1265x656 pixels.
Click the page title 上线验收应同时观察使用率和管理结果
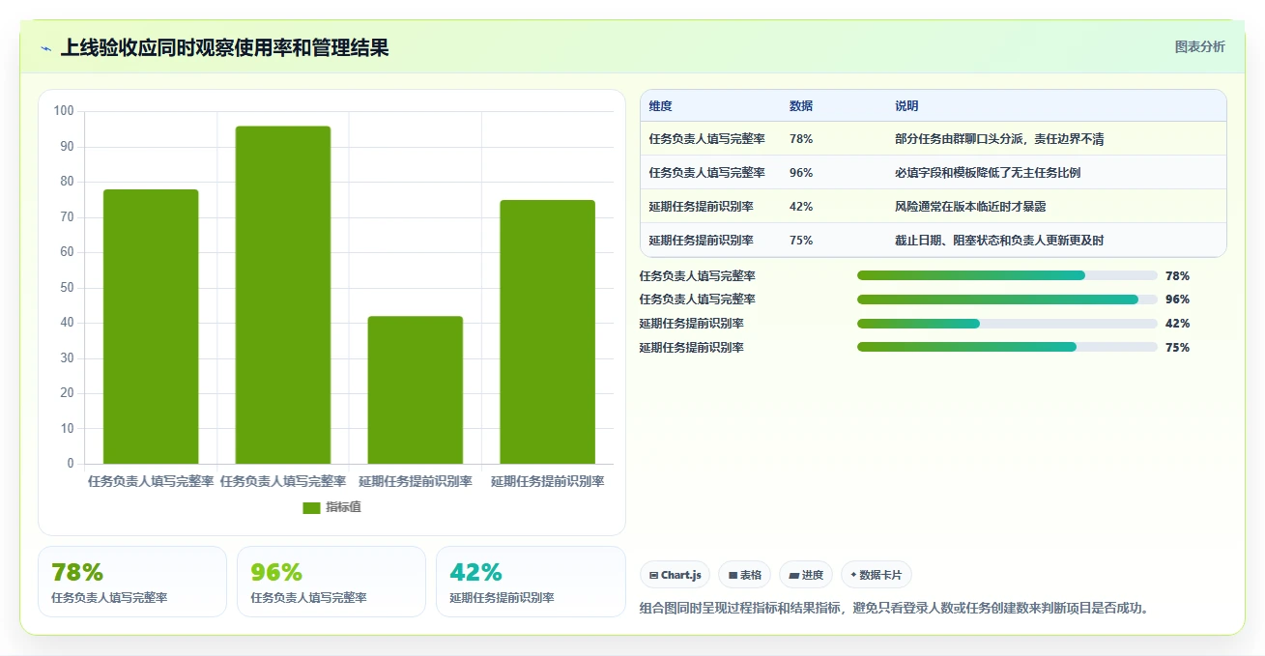point(224,47)
